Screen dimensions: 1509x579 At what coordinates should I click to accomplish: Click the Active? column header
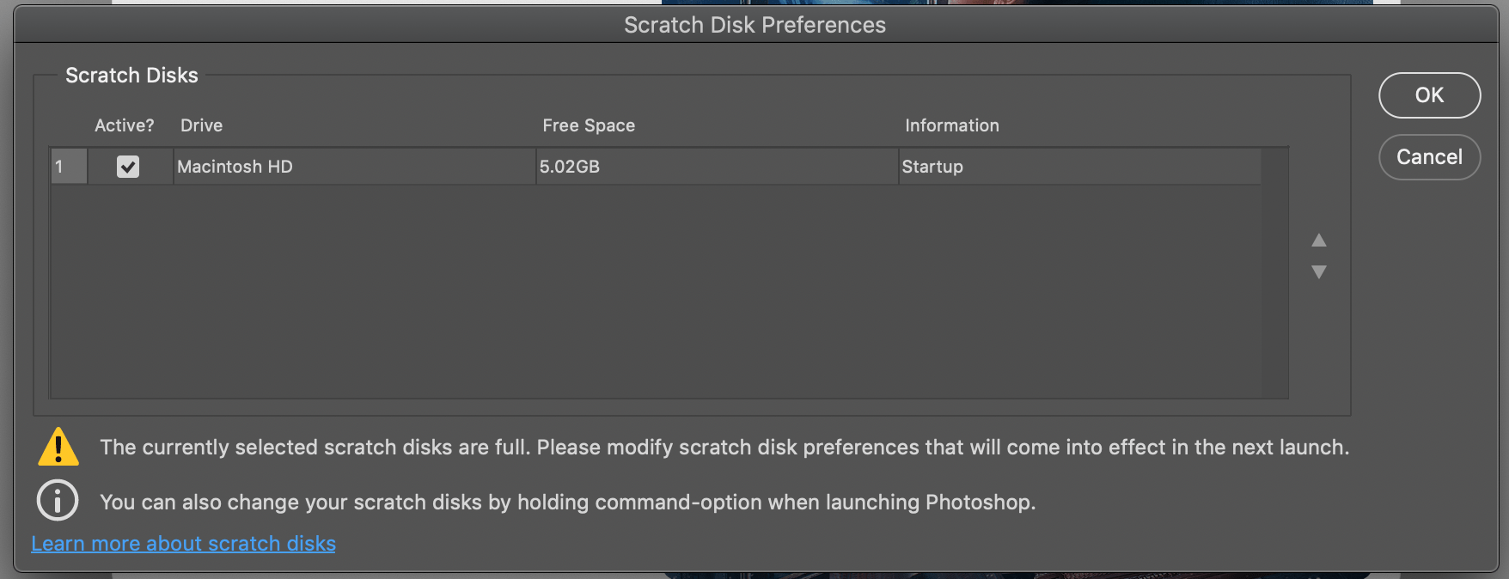[125, 125]
